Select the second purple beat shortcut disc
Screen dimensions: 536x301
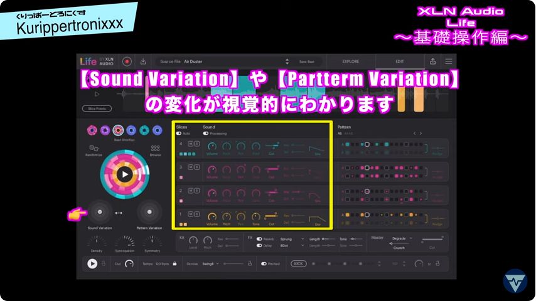[x=105, y=130]
